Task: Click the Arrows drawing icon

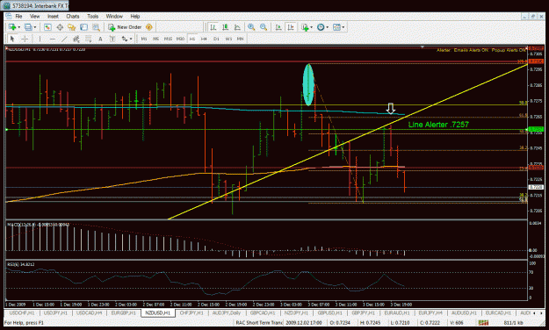Action: [x=125, y=39]
